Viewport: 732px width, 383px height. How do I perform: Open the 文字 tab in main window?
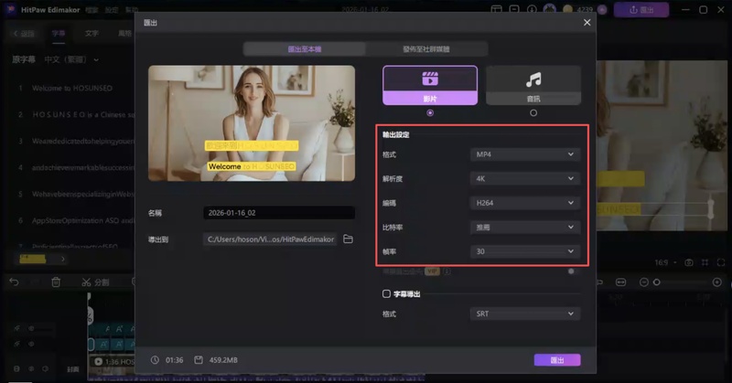[x=91, y=34]
